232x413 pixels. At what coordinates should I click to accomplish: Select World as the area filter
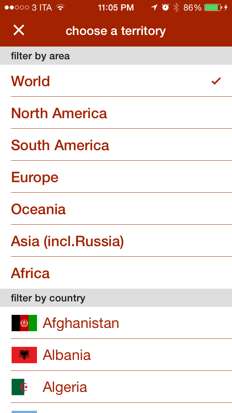pos(31,81)
